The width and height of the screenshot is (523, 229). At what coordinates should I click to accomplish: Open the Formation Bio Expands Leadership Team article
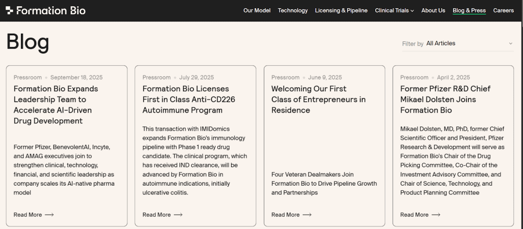click(x=56, y=105)
